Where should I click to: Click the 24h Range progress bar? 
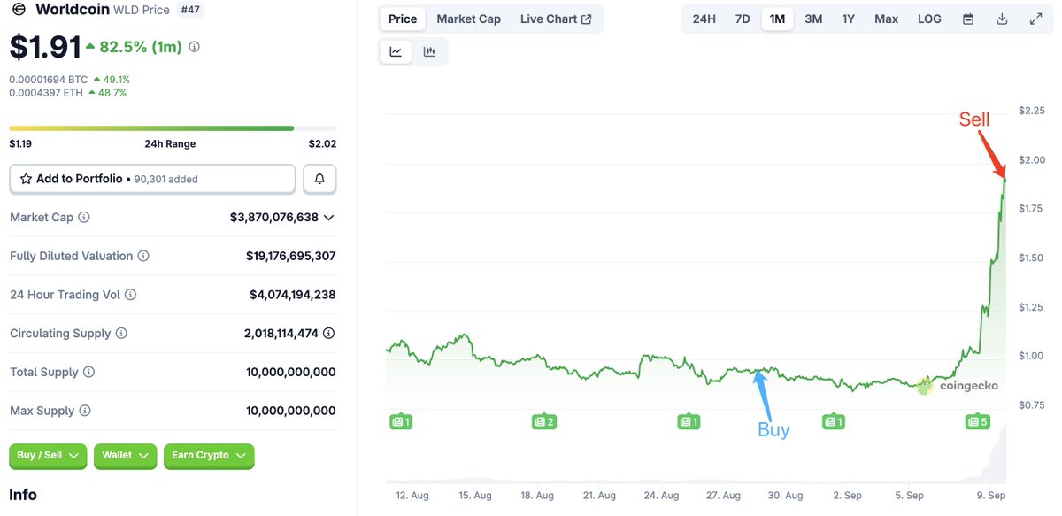(173, 128)
